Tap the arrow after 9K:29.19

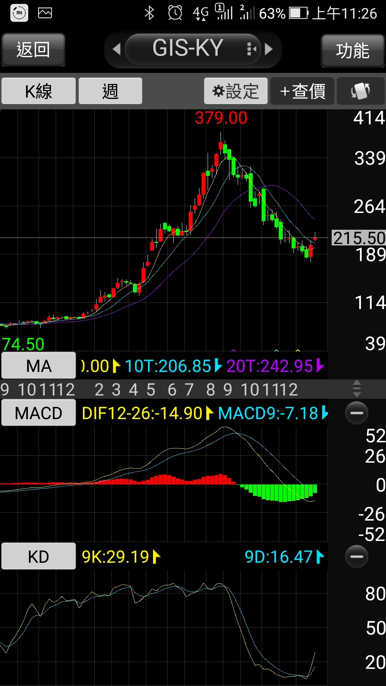click(x=156, y=557)
